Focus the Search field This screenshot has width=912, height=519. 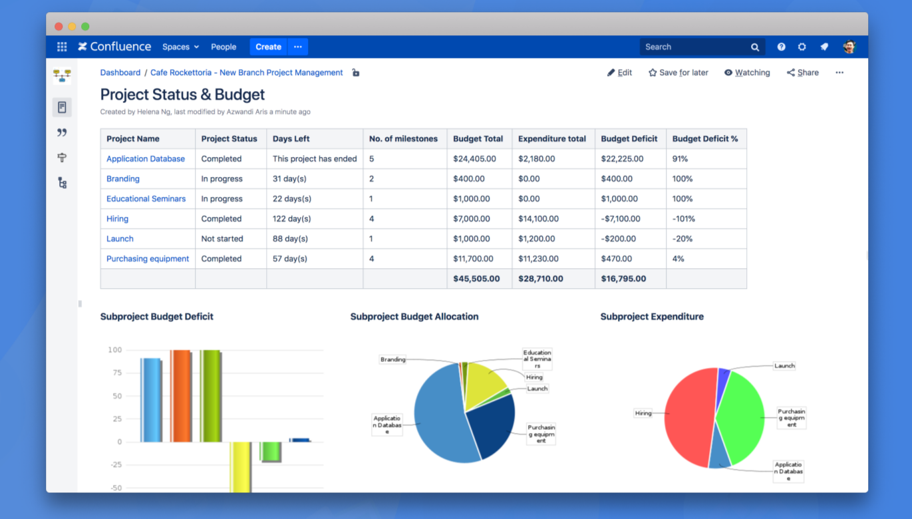(702, 47)
